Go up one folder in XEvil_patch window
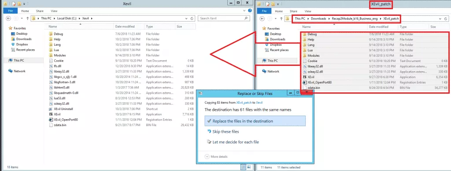 tap(281, 18)
